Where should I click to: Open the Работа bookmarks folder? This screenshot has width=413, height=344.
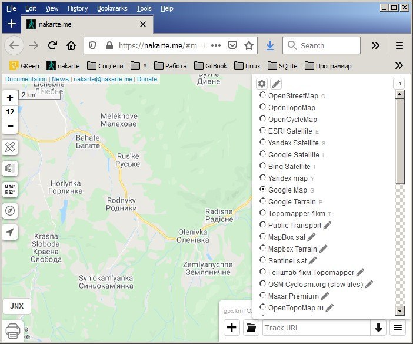171,66
